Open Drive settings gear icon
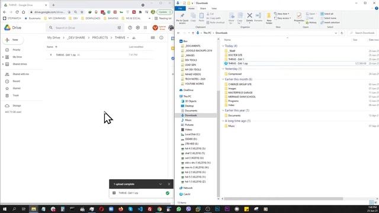This screenshot has height=213, width=379. coord(138,28)
